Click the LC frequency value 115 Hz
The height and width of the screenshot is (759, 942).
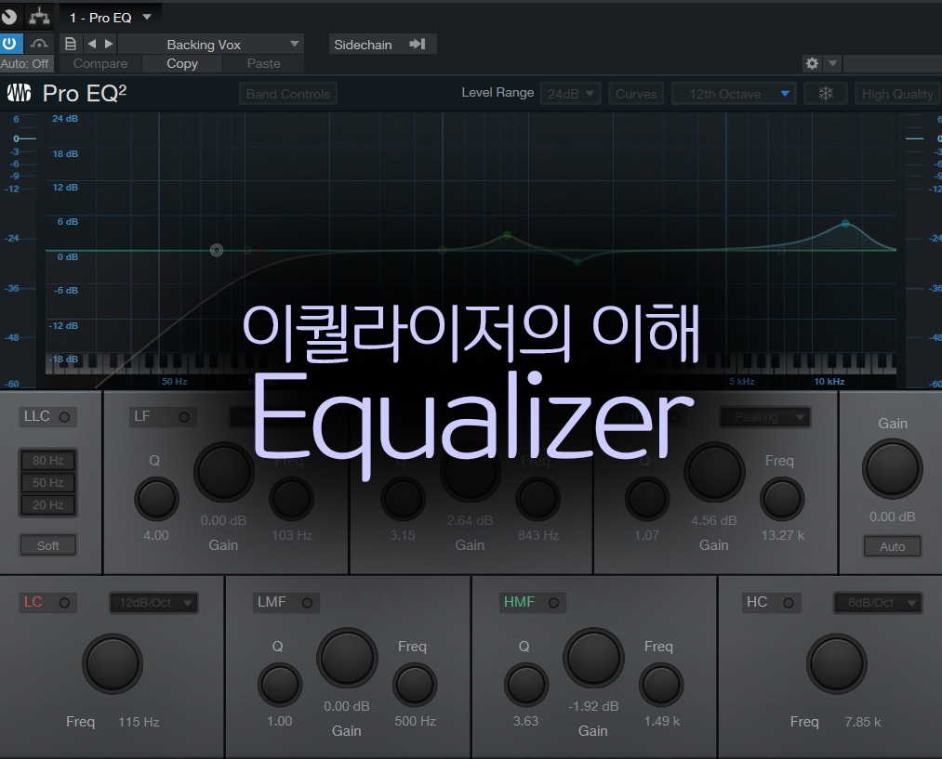[x=139, y=722]
